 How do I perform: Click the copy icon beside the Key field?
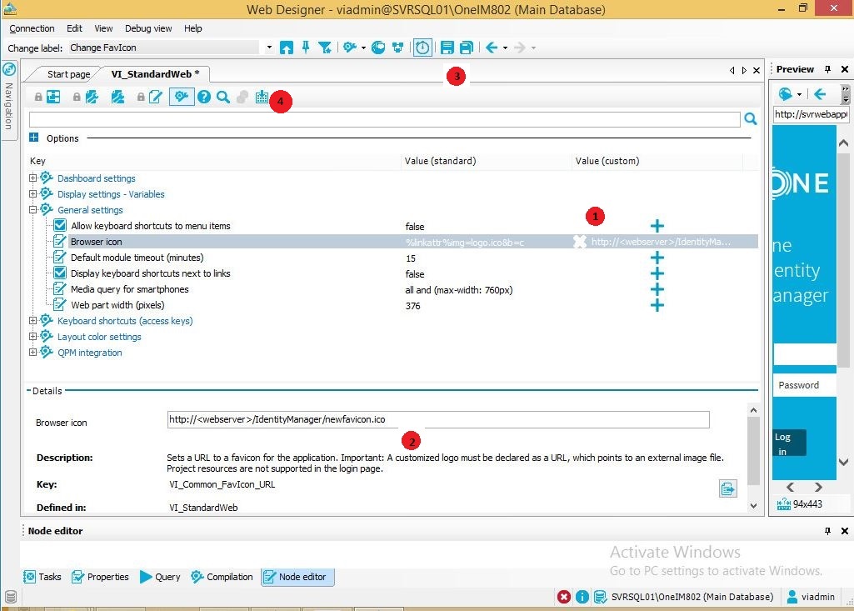728,489
